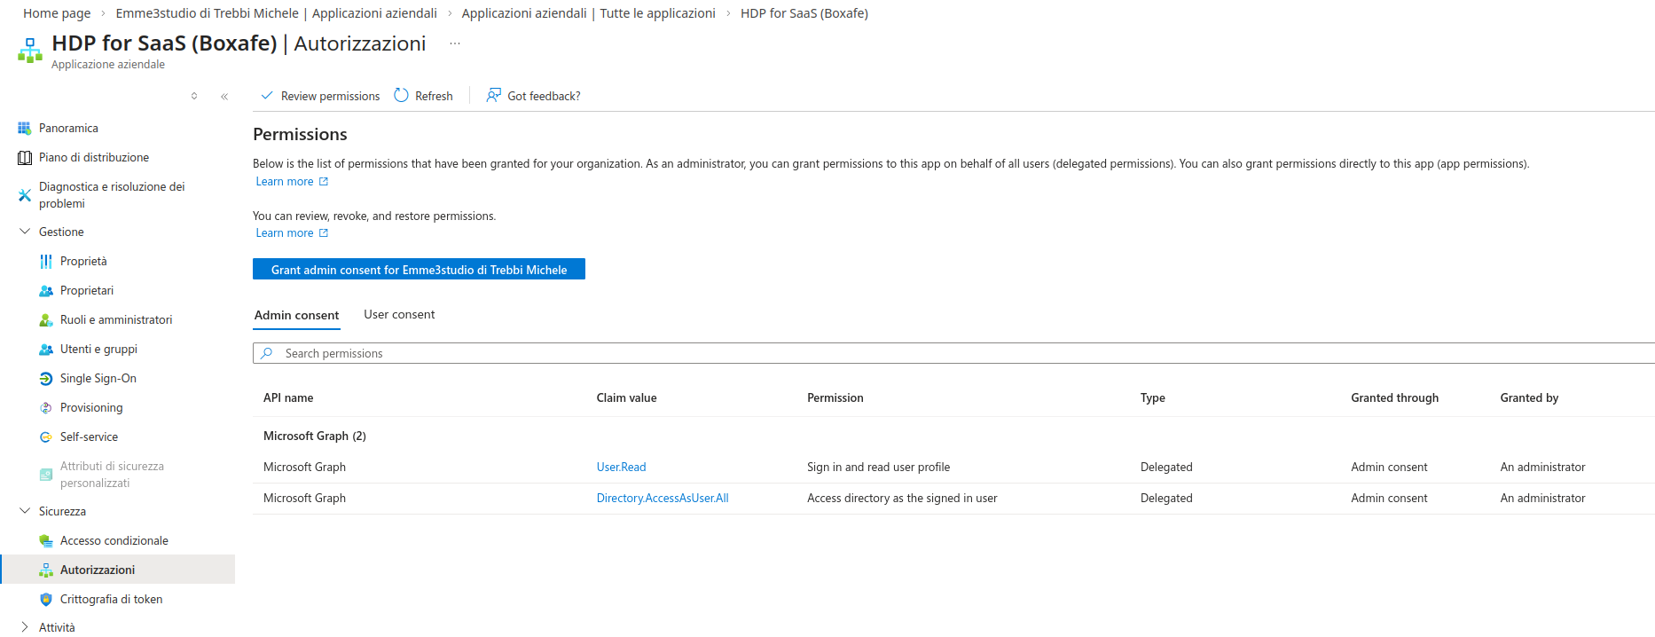Click the Accesso condizionale icon
This screenshot has width=1655, height=637.
pos(46,541)
